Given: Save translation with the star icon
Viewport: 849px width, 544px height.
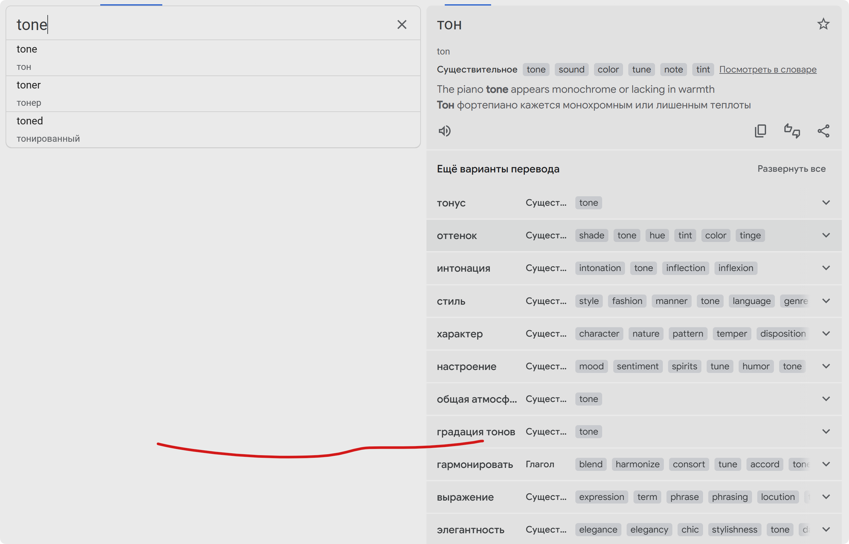Looking at the screenshot, I should pos(823,24).
